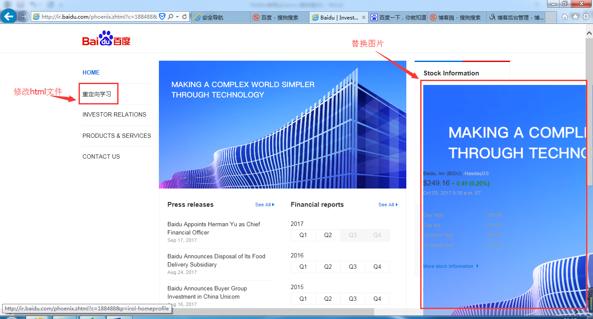Open the 2016 Q1 financial report
This screenshot has height=319, width=593.
point(303,267)
